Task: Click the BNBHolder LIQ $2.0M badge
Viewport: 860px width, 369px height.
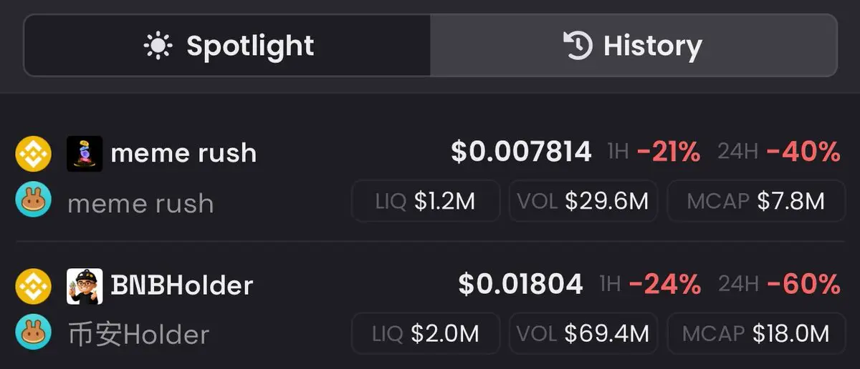Action: tap(426, 333)
